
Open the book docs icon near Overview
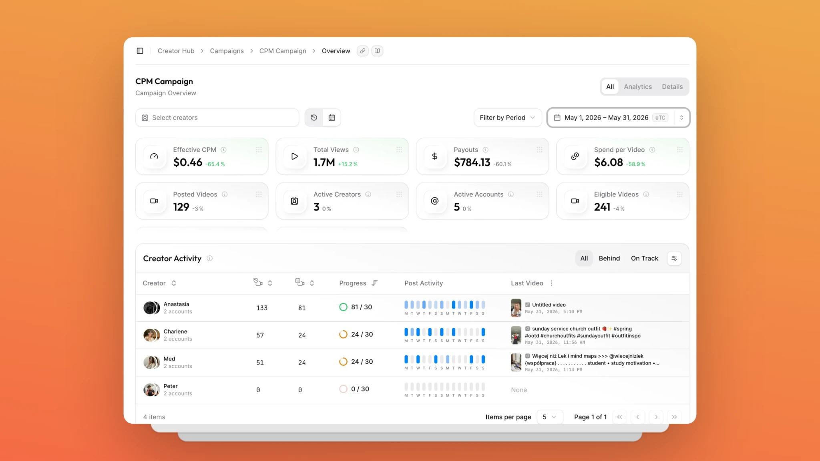point(377,51)
